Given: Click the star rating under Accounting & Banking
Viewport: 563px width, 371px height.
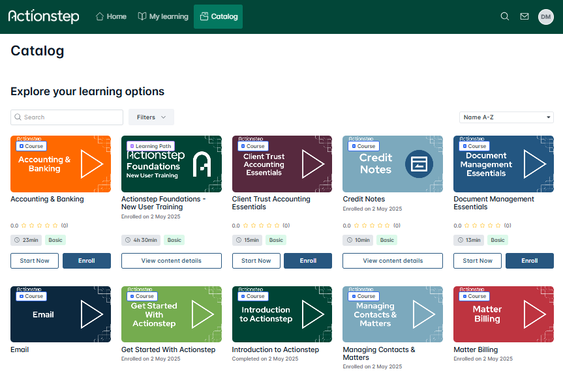Looking at the screenshot, I should tap(40, 226).
